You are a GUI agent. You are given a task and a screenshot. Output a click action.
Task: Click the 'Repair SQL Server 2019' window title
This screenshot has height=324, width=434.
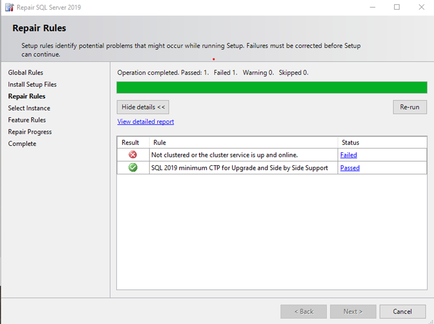pos(49,7)
